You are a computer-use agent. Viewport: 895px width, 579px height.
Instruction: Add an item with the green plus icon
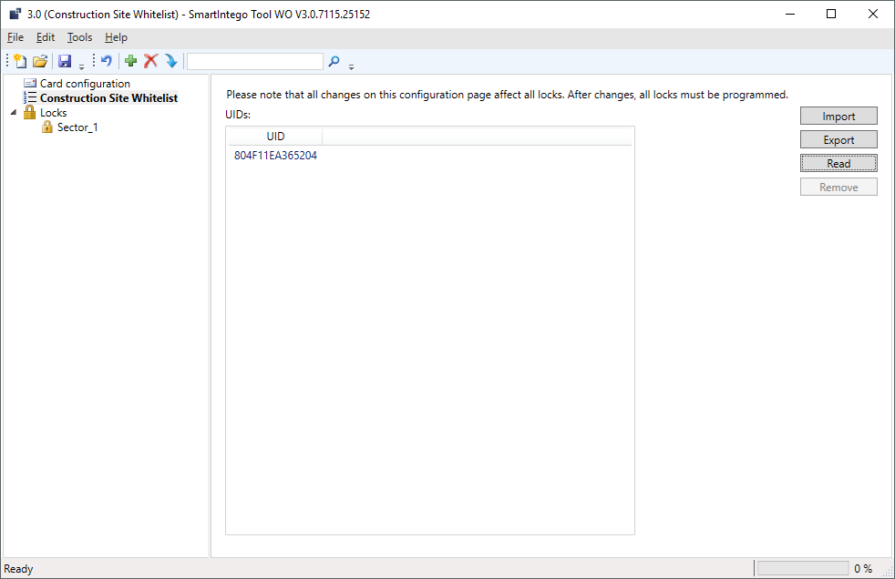coord(131,61)
